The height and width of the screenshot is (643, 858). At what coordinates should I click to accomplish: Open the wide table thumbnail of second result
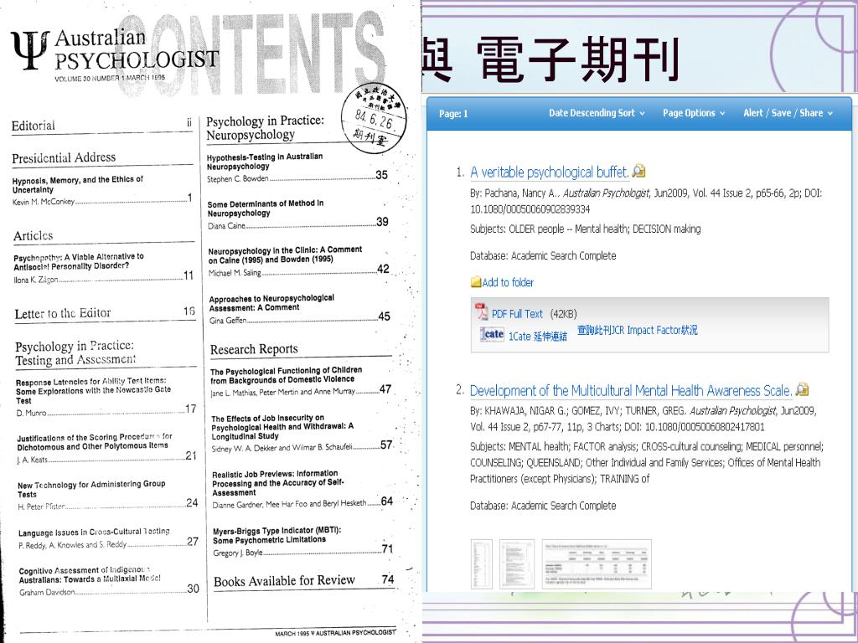click(597, 564)
